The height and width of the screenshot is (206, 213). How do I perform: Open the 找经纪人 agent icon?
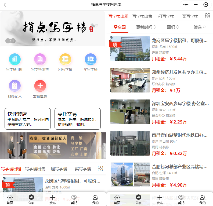pyautogui.click(x=15, y=86)
